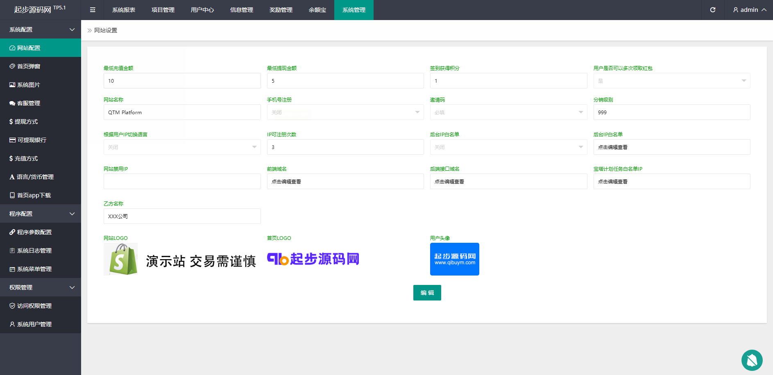Switch to the 用户中心 top menu
The width and height of the screenshot is (773, 375).
tap(202, 10)
